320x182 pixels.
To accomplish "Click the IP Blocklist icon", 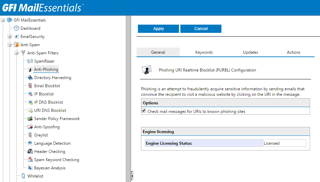I will click(30, 94).
